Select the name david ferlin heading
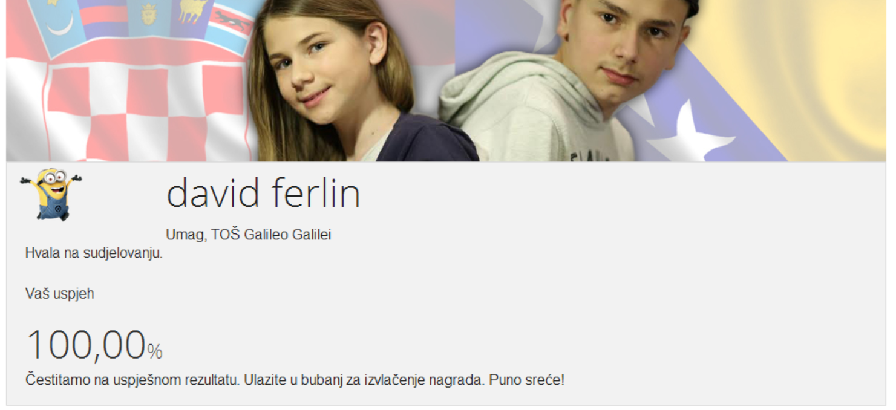Viewport: 896px width, 410px height. [x=263, y=194]
